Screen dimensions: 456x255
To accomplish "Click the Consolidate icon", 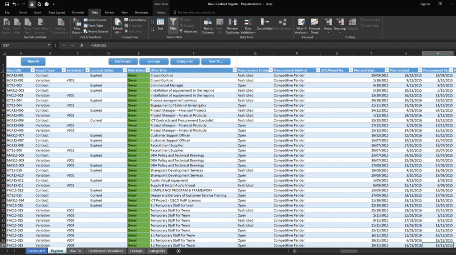I will pyautogui.click(x=265, y=24).
